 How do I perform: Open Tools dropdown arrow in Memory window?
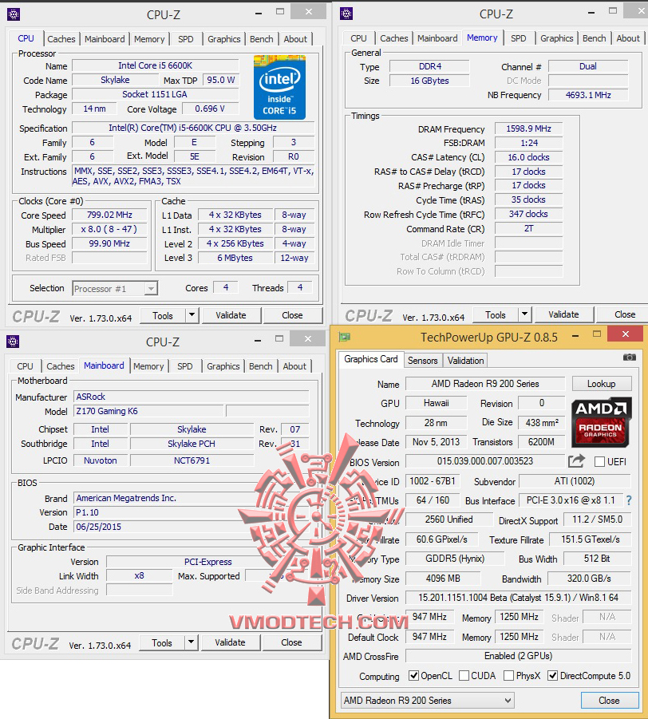pos(524,314)
